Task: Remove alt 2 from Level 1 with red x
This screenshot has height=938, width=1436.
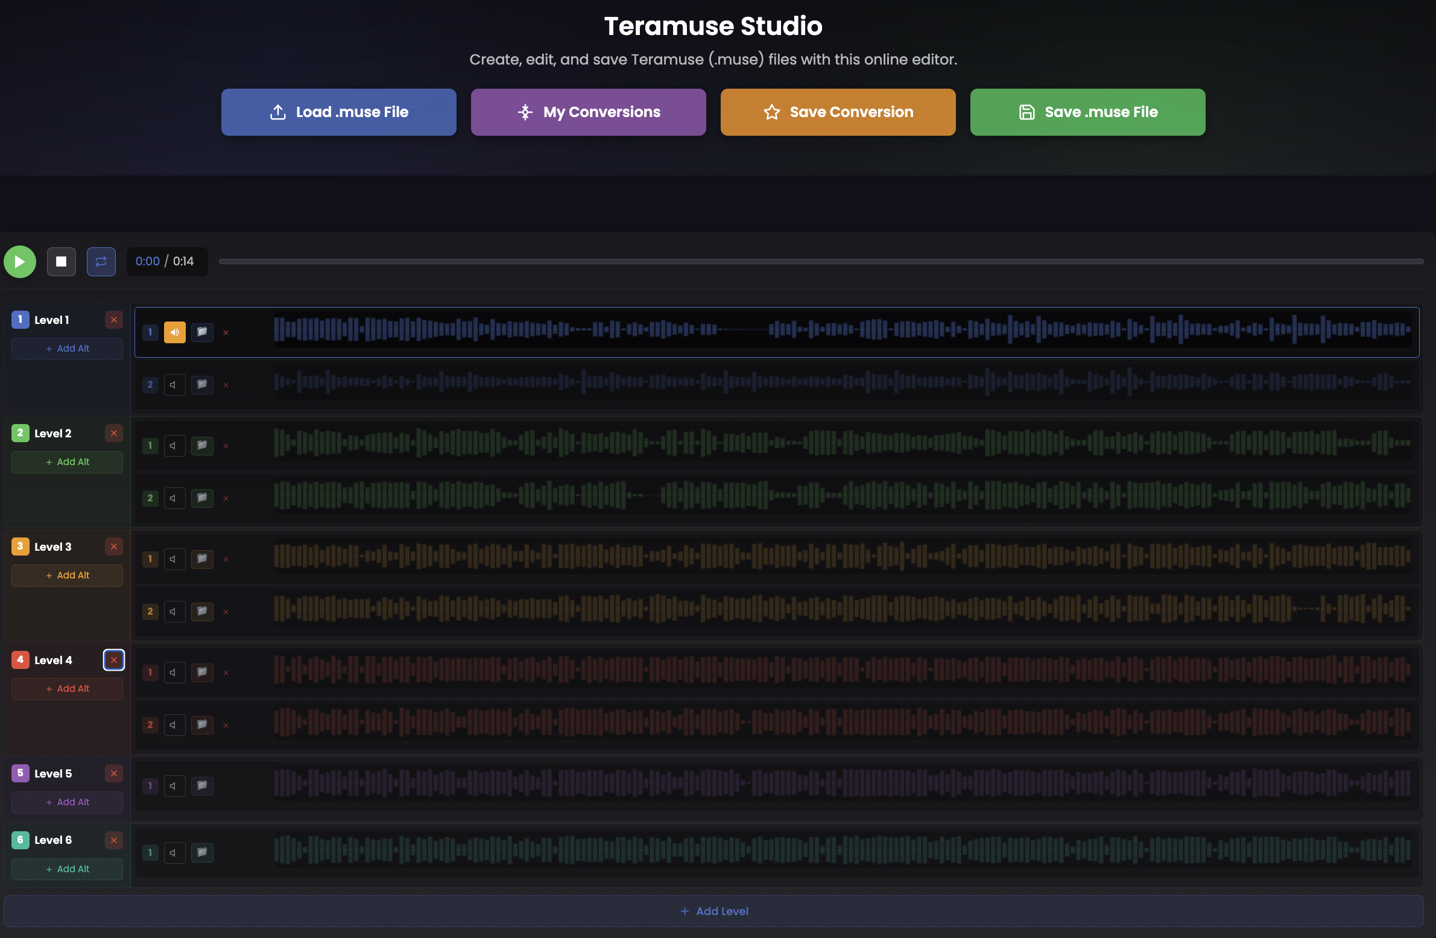Action: point(226,385)
